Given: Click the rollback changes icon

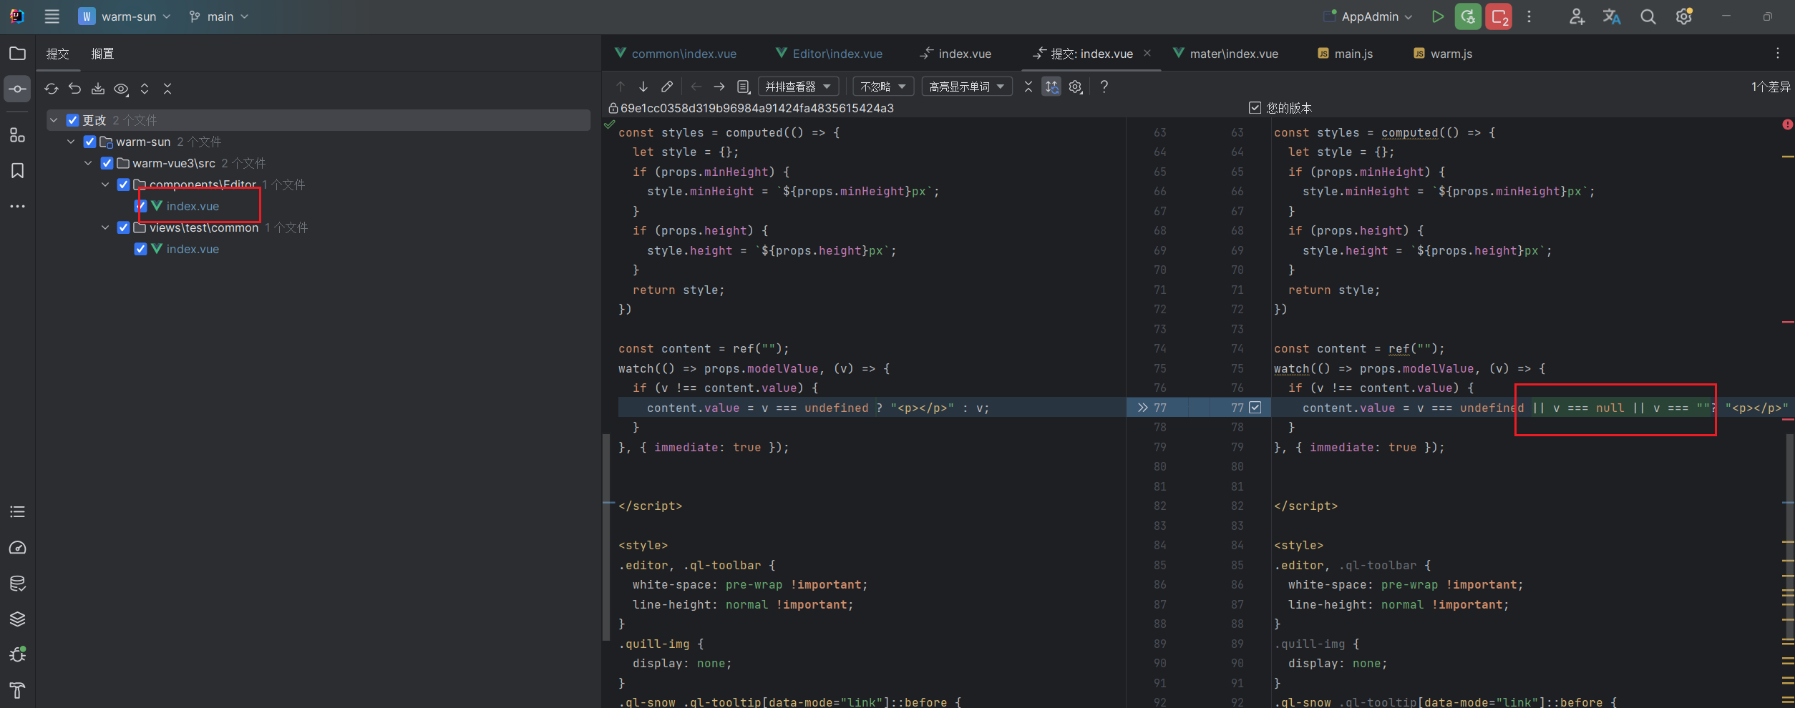Looking at the screenshot, I should (x=74, y=89).
